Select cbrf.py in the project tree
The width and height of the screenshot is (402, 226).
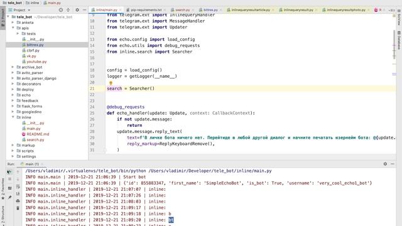(x=33, y=50)
